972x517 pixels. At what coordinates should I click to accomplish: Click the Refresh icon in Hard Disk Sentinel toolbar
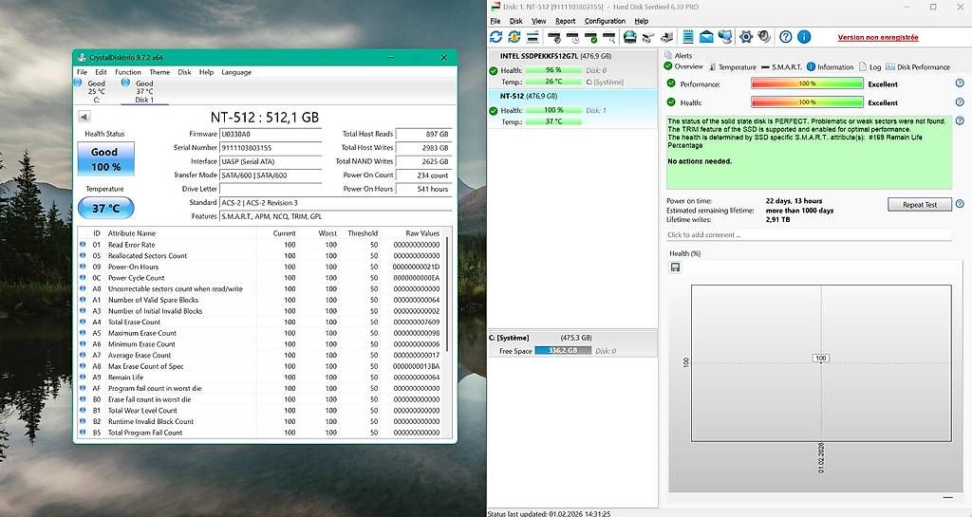click(x=495, y=37)
